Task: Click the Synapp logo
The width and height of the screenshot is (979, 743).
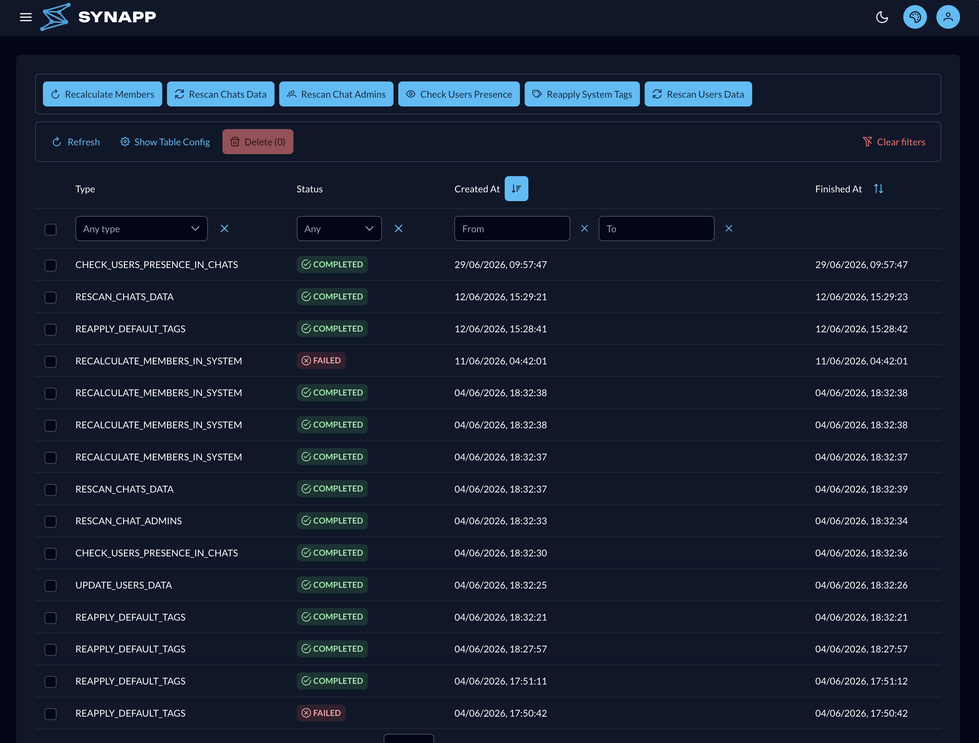Action: click(x=98, y=17)
